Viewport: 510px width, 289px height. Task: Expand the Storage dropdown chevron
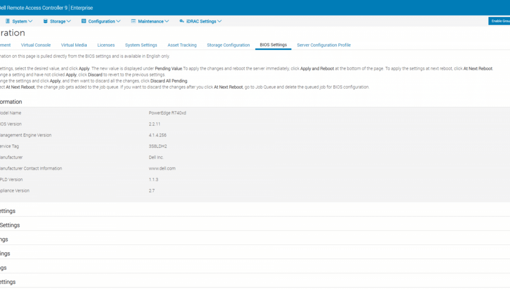[x=68, y=21]
